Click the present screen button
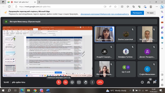The image size is (165, 93). [79, 82]
